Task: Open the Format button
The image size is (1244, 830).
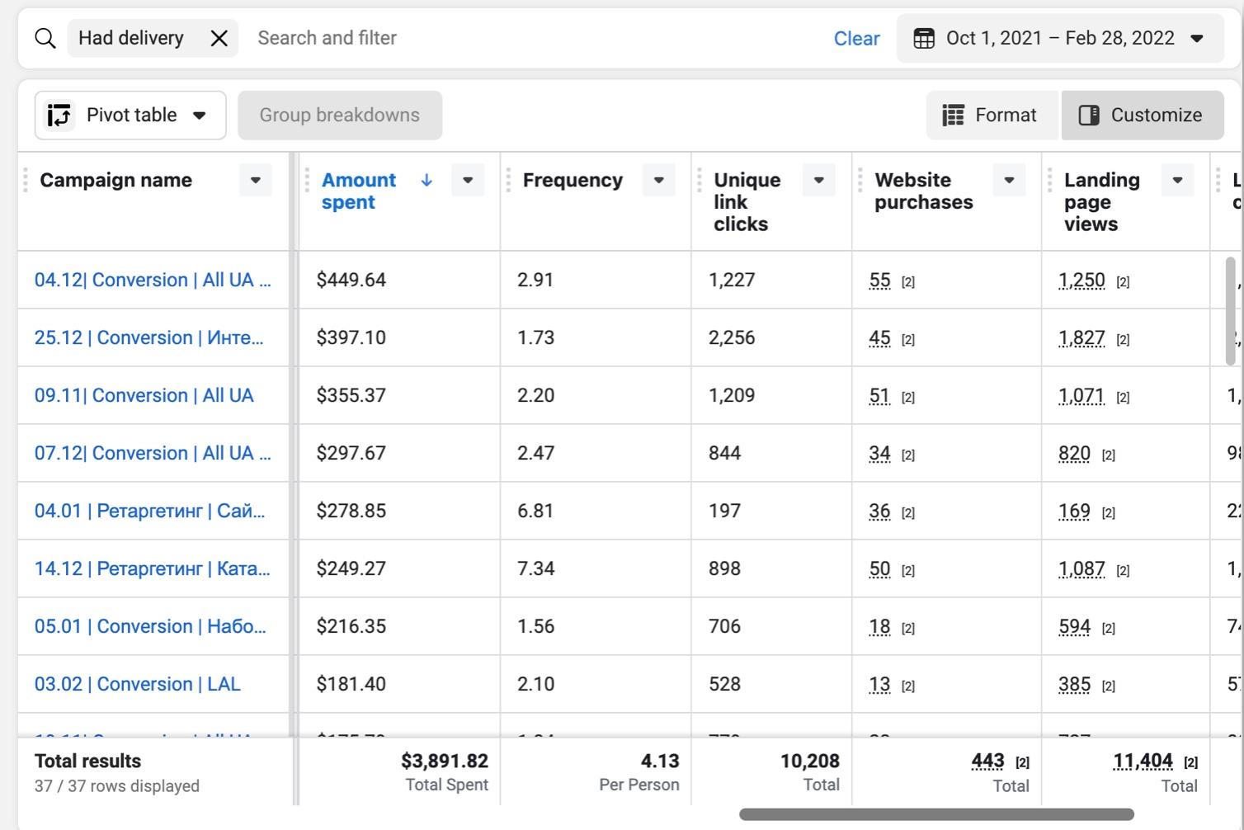Action: coord(992,116)
